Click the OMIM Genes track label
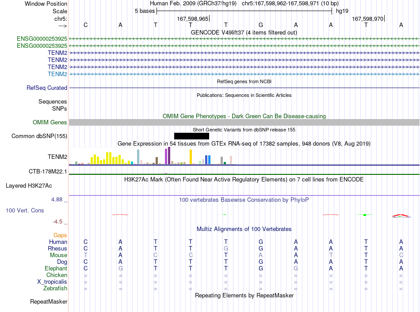Screen dimensions: 420x312 pos(50,123)
